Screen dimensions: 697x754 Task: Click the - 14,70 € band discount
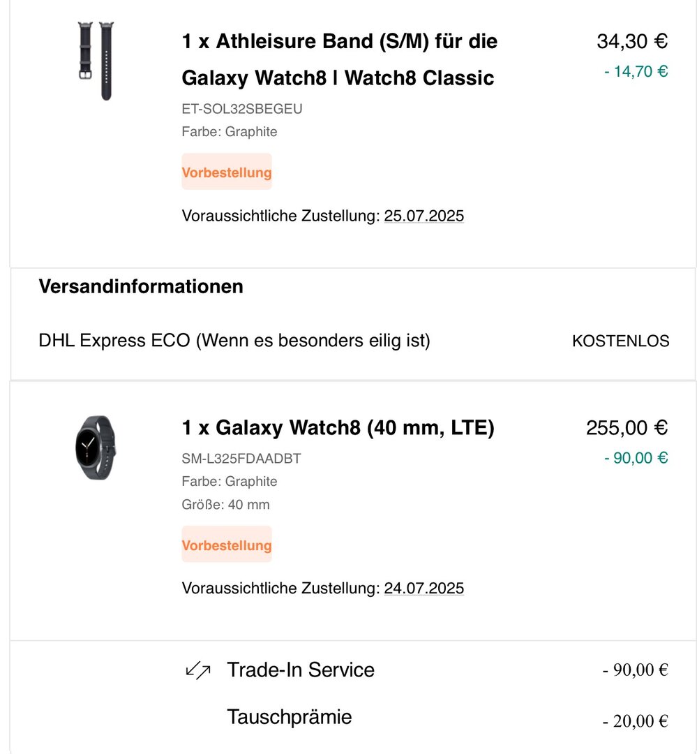point(636,71)
